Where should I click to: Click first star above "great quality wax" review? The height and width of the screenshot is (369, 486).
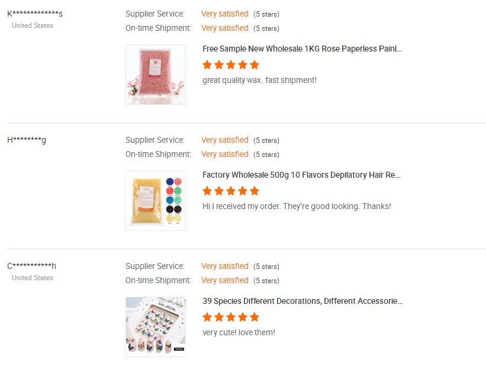207,65
